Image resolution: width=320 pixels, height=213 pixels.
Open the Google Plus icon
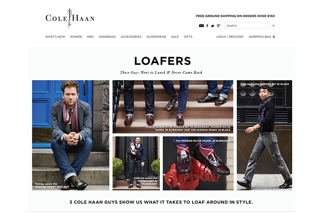(218, 26)
